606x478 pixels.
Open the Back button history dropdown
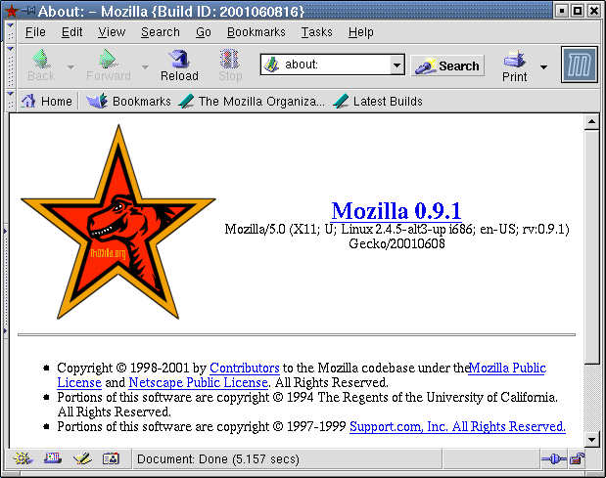click(x=70, y=67)
